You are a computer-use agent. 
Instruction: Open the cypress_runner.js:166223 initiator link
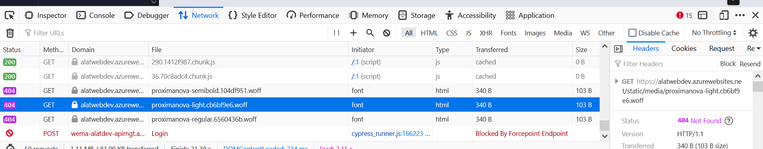(387, 134)
